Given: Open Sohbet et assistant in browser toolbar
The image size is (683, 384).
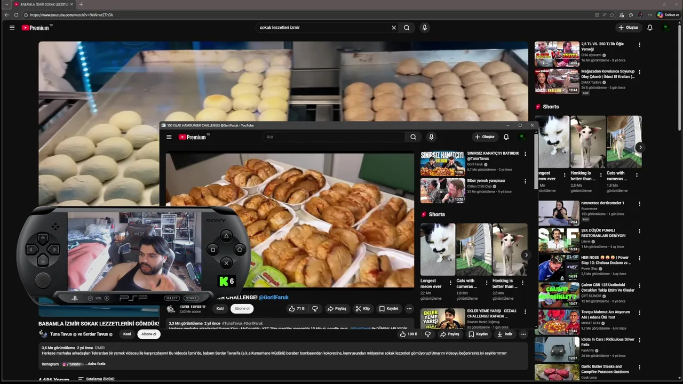Looking at the screenshot, I should [668, 15].
